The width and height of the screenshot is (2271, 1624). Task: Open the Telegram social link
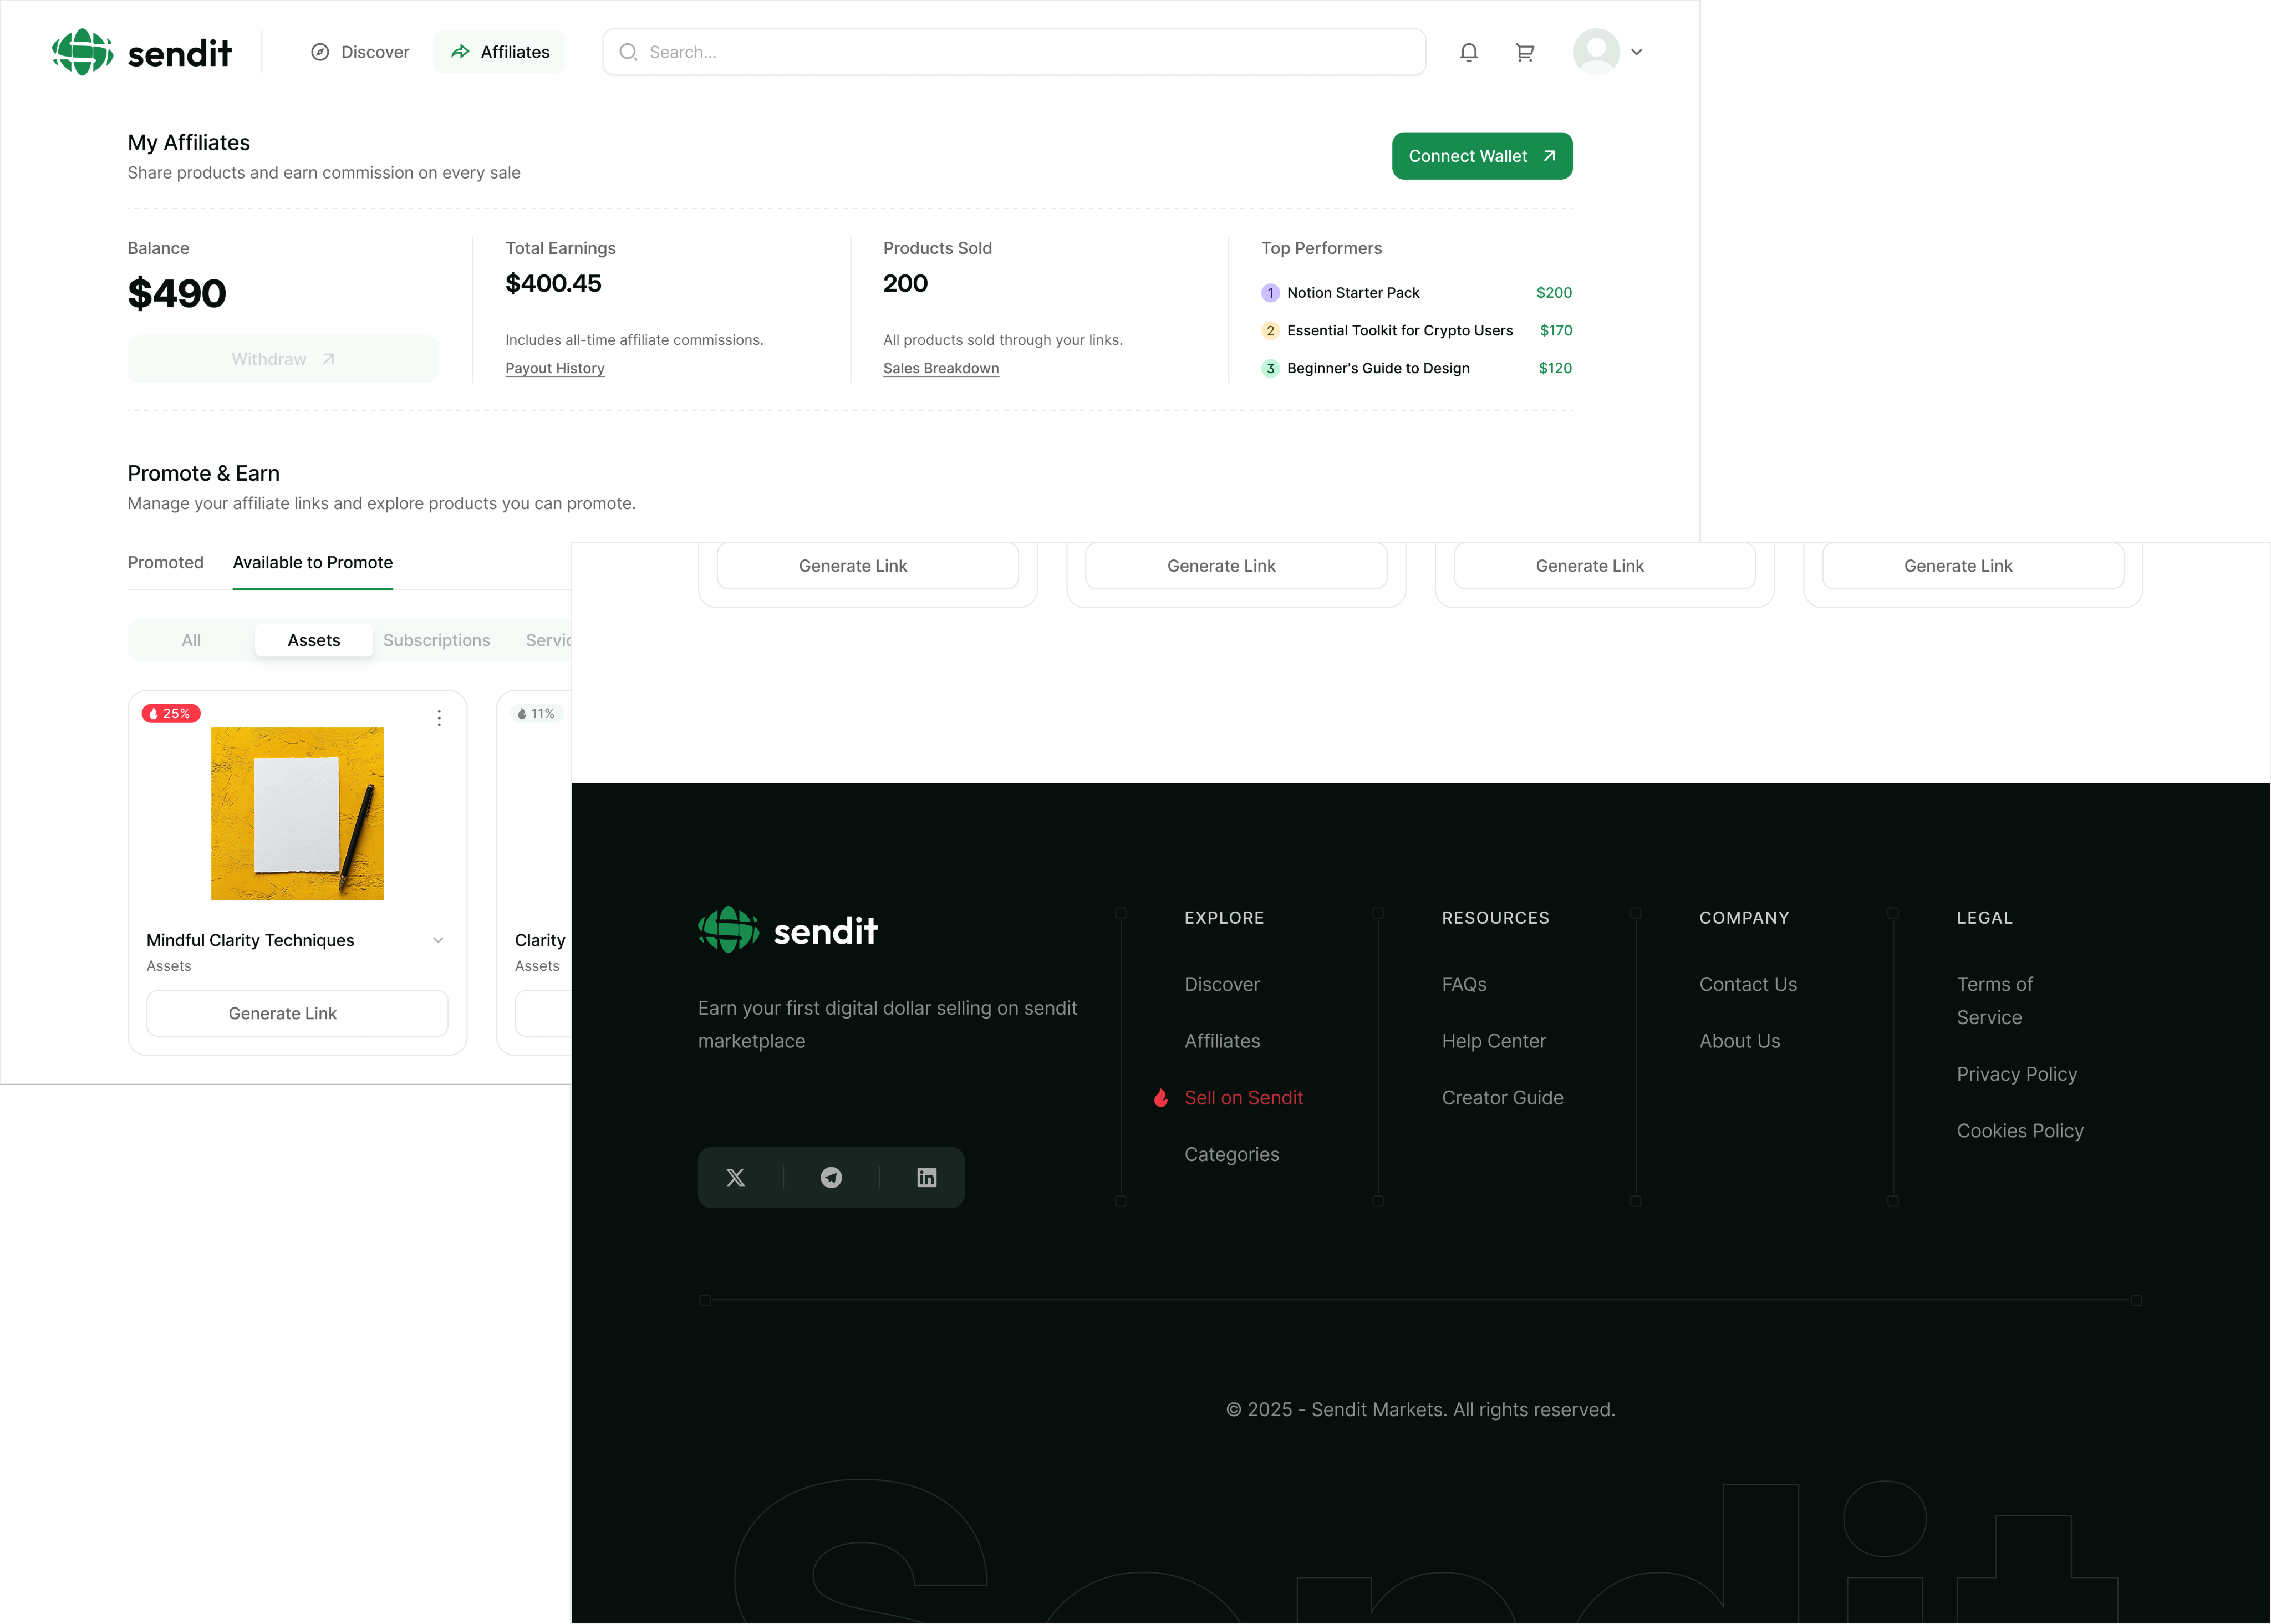pos(831,1178)
